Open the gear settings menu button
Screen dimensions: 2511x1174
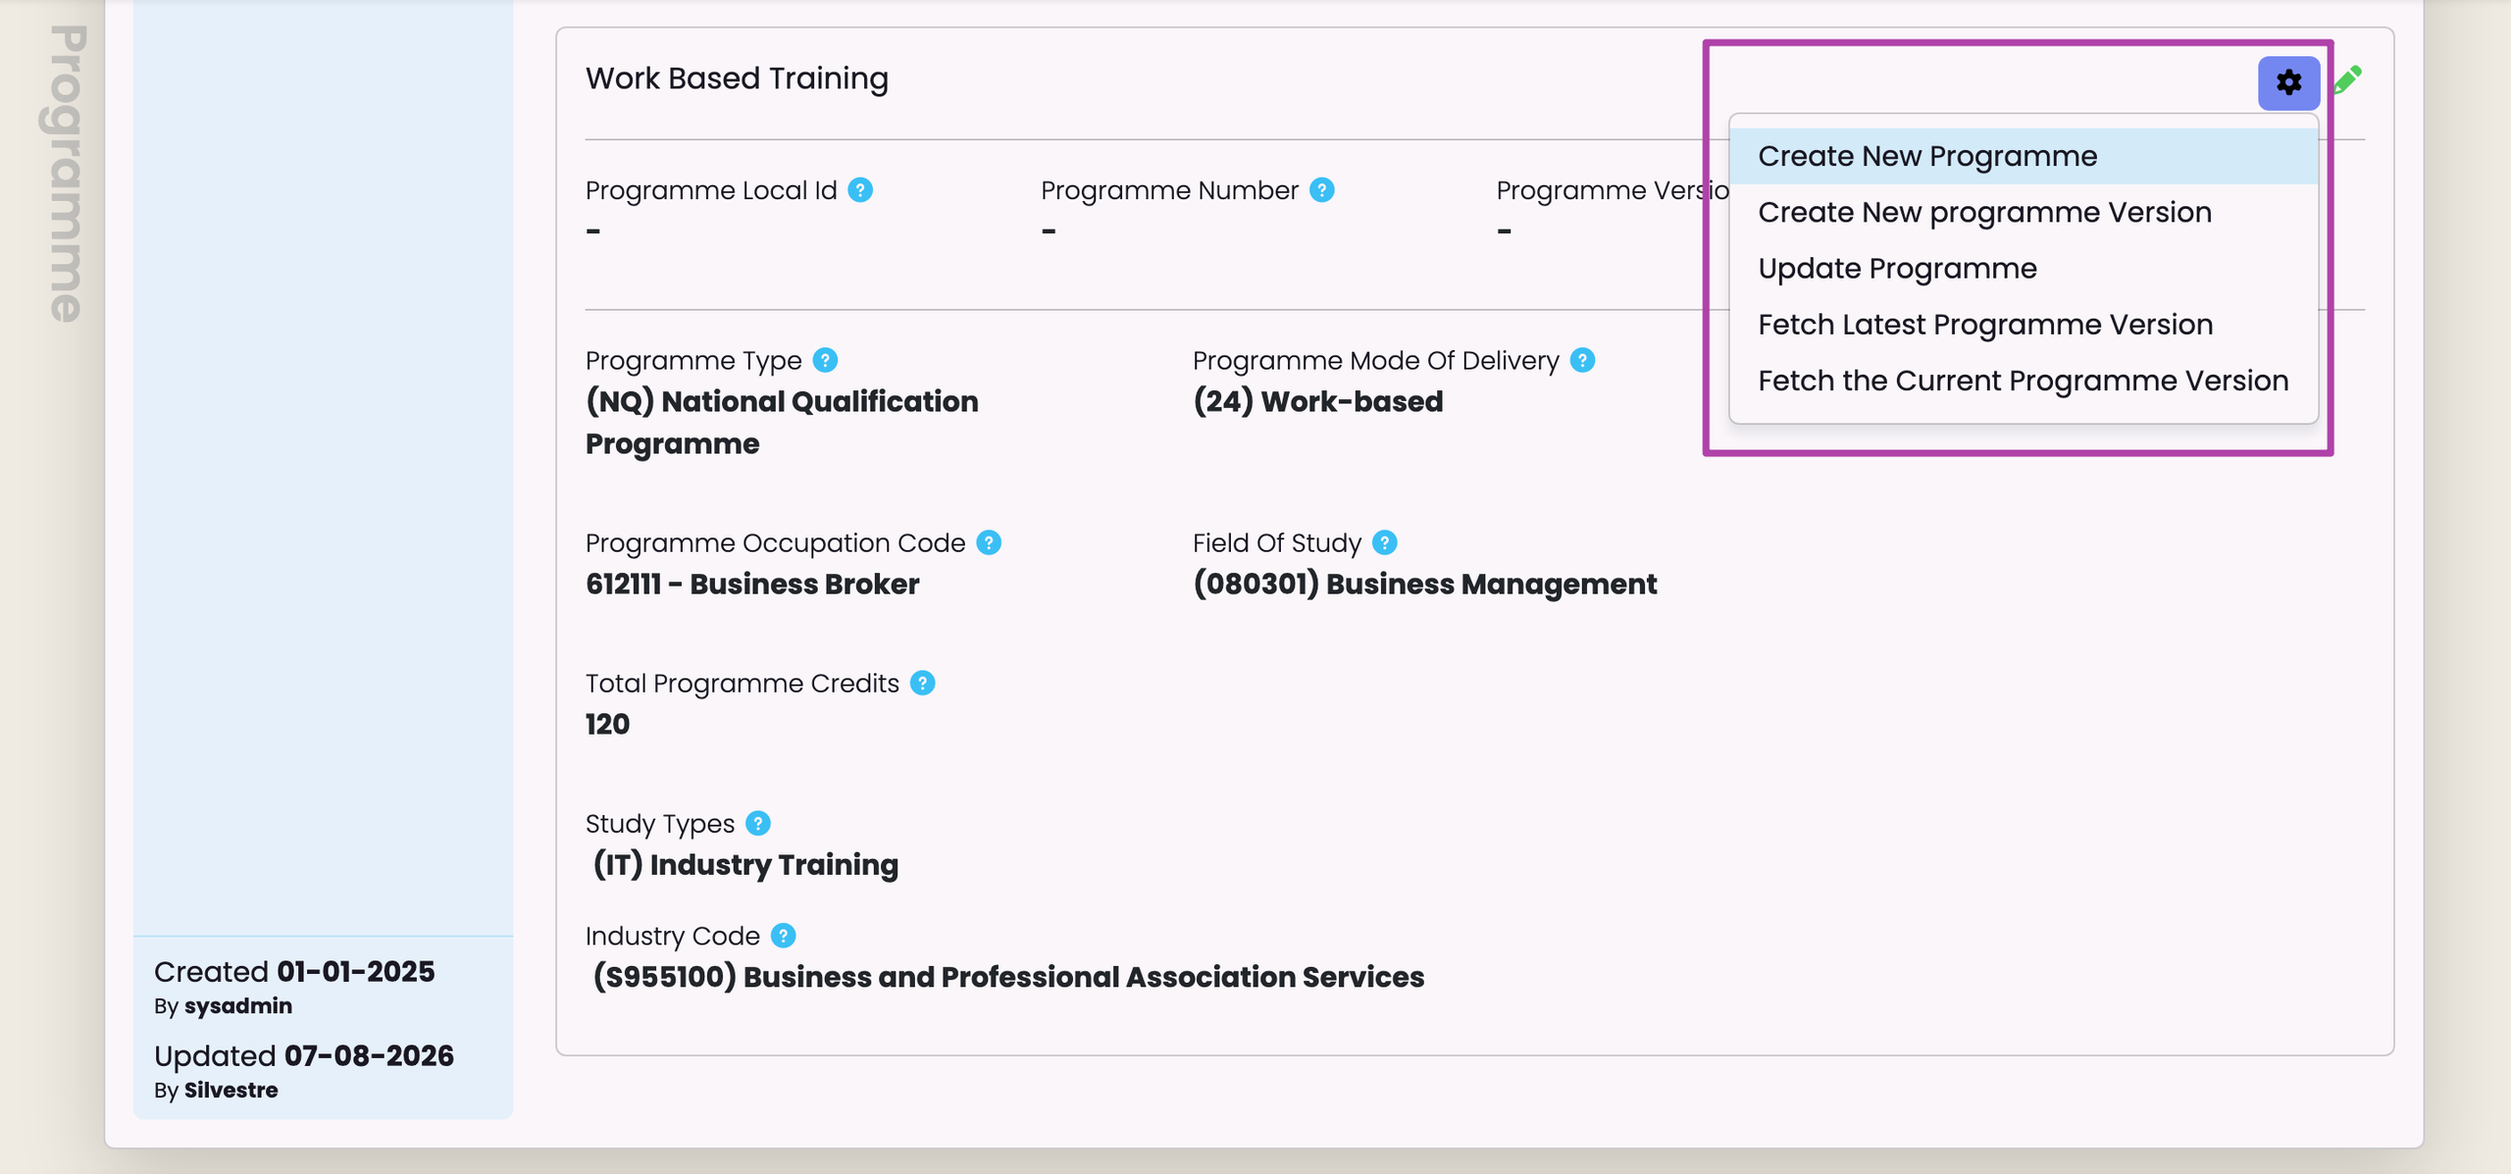2288,82
